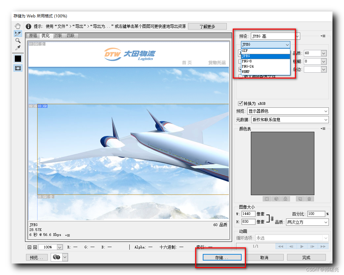Switch to the 优化 tab
Screen dimensions: 344x275
46,35
